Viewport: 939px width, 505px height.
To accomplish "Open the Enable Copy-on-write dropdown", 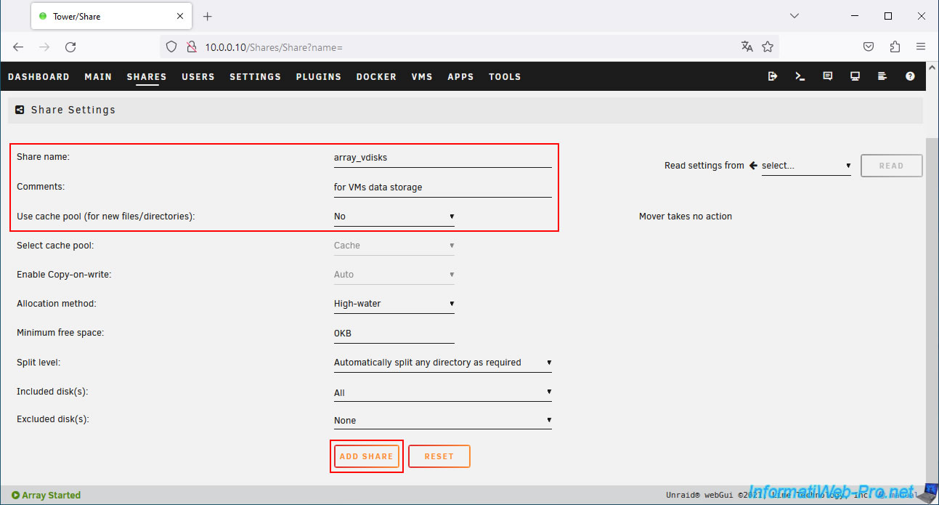I will (394, 275).
